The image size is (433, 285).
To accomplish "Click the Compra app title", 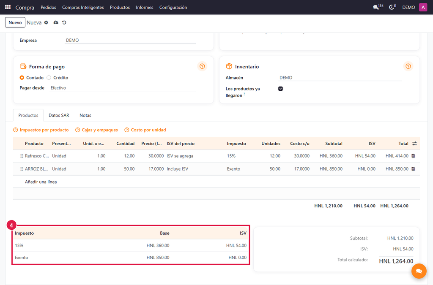I will click(25, 8).
